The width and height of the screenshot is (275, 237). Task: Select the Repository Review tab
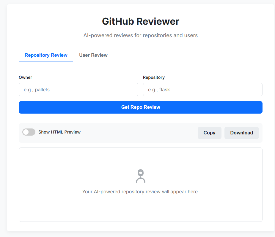(x=46, y=55)
